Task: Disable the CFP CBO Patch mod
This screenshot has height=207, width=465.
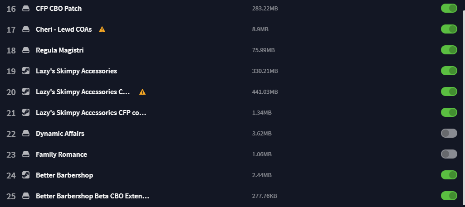Action: (x=449, y=8)
